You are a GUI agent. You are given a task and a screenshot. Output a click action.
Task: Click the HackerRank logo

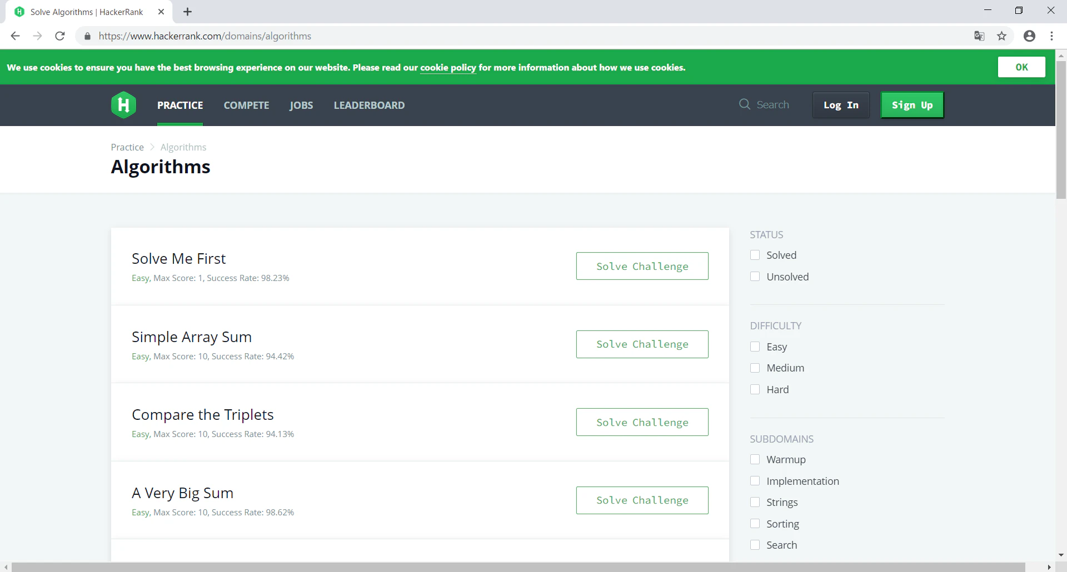point(123,105)
